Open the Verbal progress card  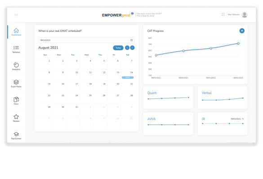tap(223, 98)
